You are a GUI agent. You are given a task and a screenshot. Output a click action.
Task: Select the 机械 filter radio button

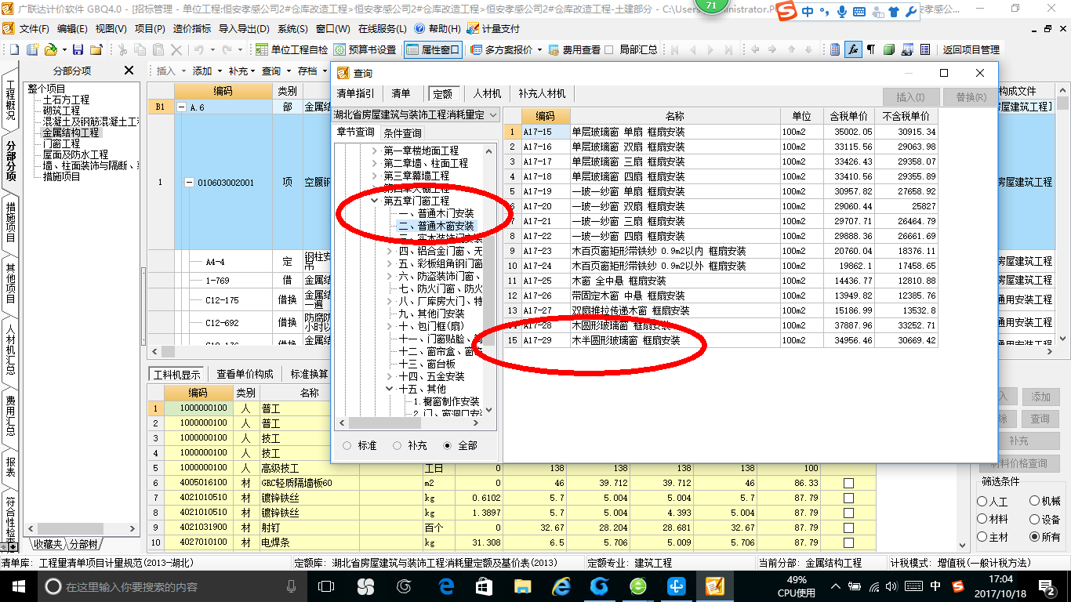(x=1035, y=502)
